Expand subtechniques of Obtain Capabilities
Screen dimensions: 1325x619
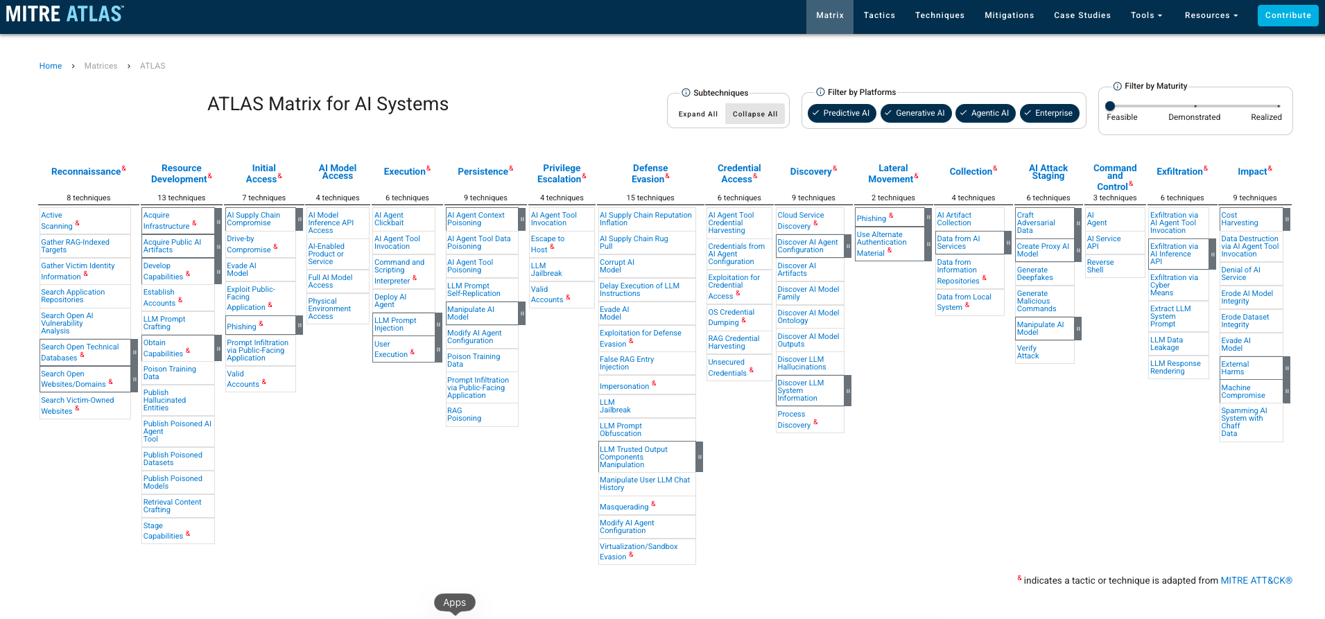pos(218,349)
